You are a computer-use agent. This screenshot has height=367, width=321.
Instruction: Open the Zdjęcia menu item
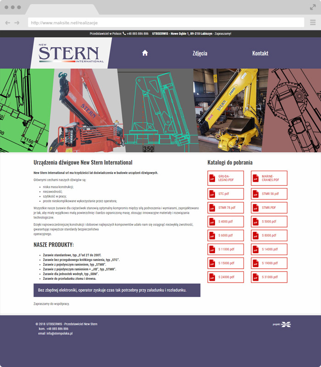point(200,53)
